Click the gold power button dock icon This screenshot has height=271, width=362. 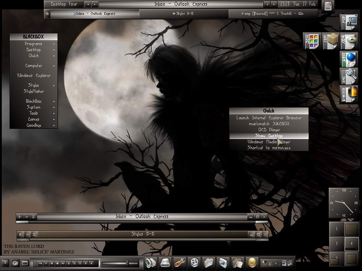[252, 263]
